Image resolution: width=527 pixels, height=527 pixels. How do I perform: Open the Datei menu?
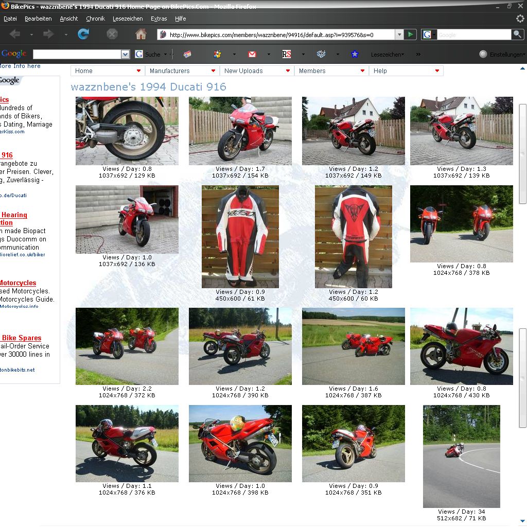tap(10, 19)
